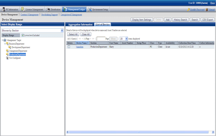Screen dimensions: 216x136
Task: Click the 'Client' type cell
Action: pyautogui.click(x=161, y=47)
